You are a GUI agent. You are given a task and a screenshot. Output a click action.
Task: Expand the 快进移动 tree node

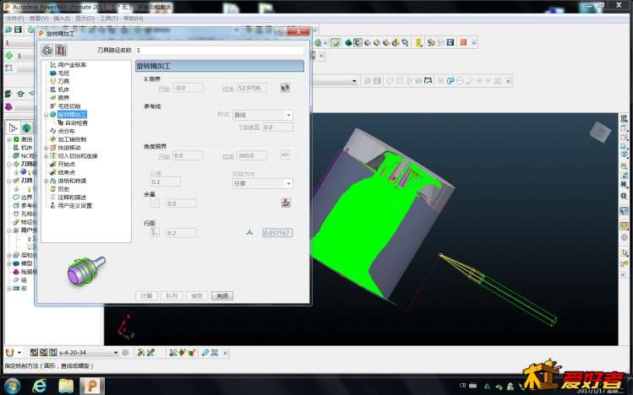coord(46,148)
